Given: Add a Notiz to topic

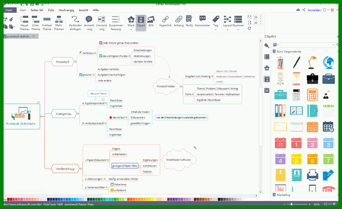Looking at the screenshot, I should click(190, 21).
